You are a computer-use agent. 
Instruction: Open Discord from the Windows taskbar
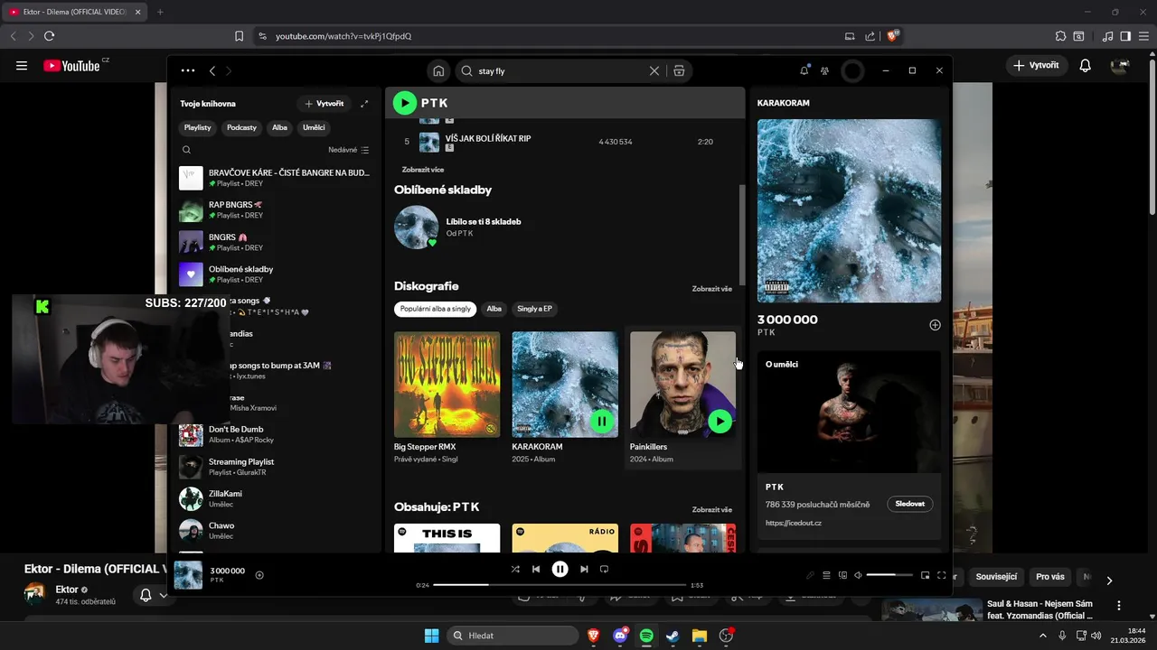pos(620,636)
